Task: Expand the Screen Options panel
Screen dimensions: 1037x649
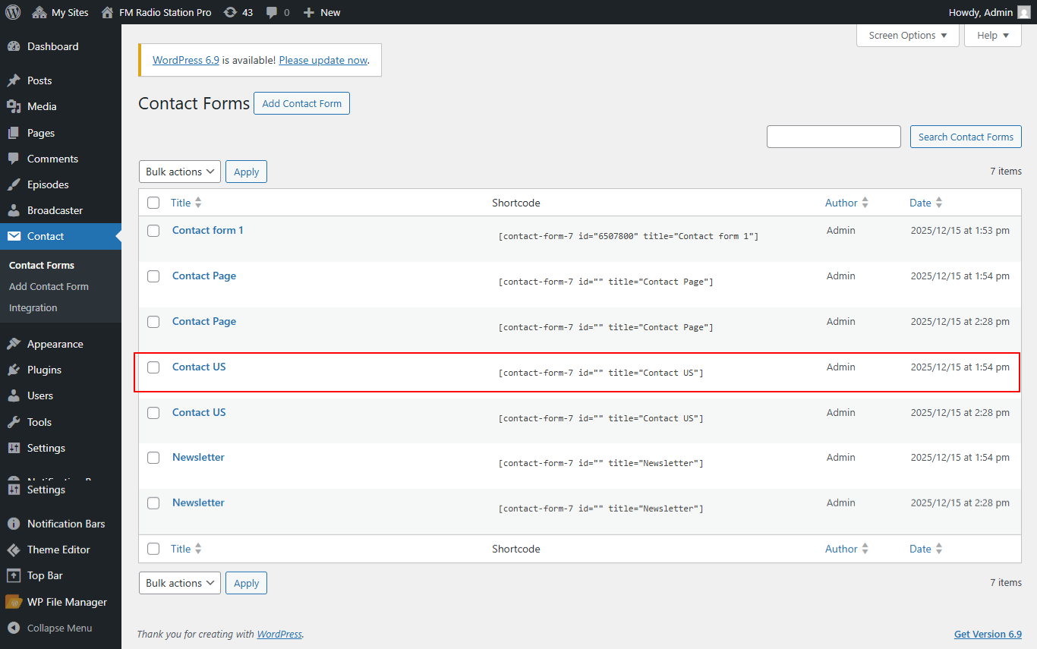Action: click(907, 35)
